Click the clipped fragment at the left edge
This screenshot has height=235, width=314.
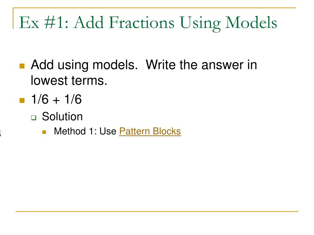pyautogui.click(x=1, y=133)
